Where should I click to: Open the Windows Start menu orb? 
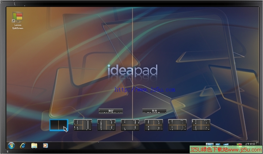point(11,146)
